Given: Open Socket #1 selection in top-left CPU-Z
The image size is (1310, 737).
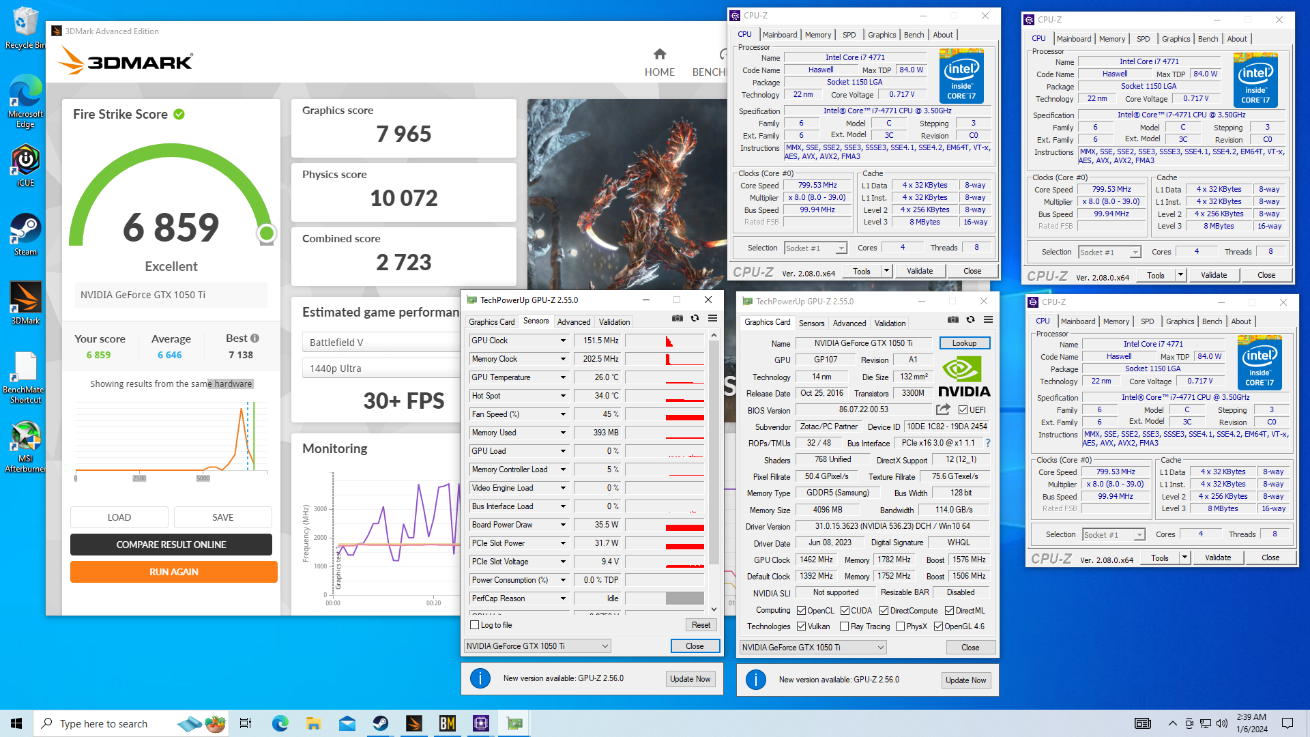Looking at the screenshot, I should click(815, 248).
